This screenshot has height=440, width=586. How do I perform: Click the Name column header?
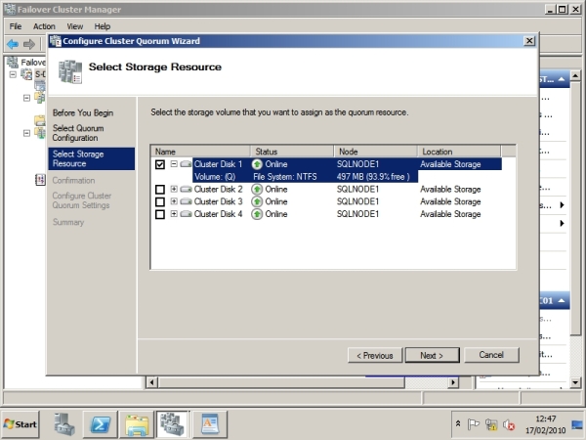click(165, 152)
